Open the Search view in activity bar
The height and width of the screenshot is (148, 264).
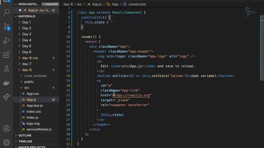point(7,12)
